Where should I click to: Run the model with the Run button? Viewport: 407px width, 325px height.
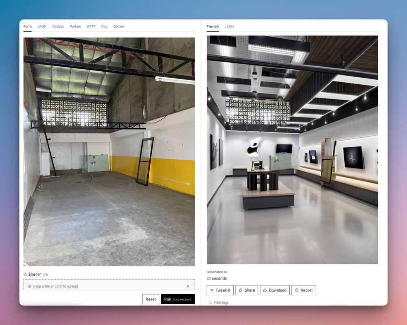point(178,299)
